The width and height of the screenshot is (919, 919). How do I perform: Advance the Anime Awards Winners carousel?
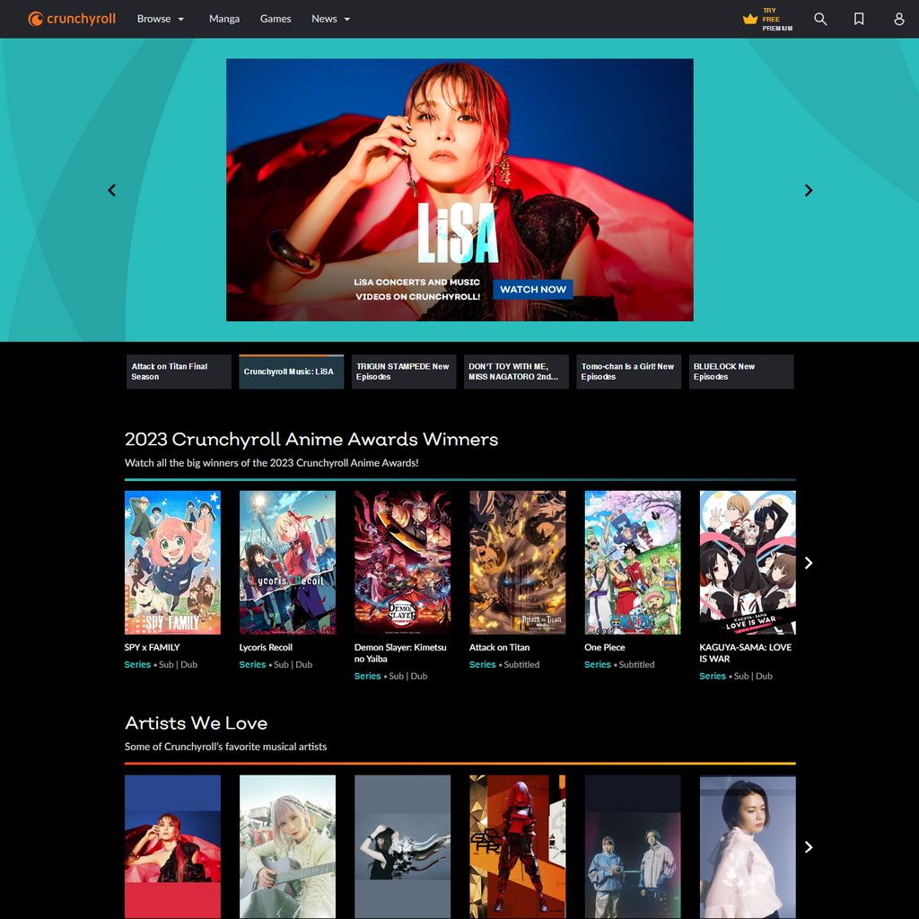tap(809, 563)
